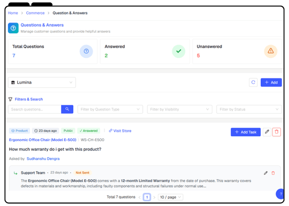Open the Filter by Status dropdown

(x=249, y=109)
